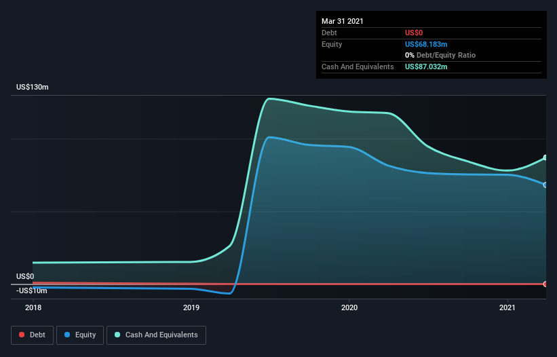Click the -US$10m y-axis label
The width and height of the screenshot is (557, 357).
click(x=32, y=291)
